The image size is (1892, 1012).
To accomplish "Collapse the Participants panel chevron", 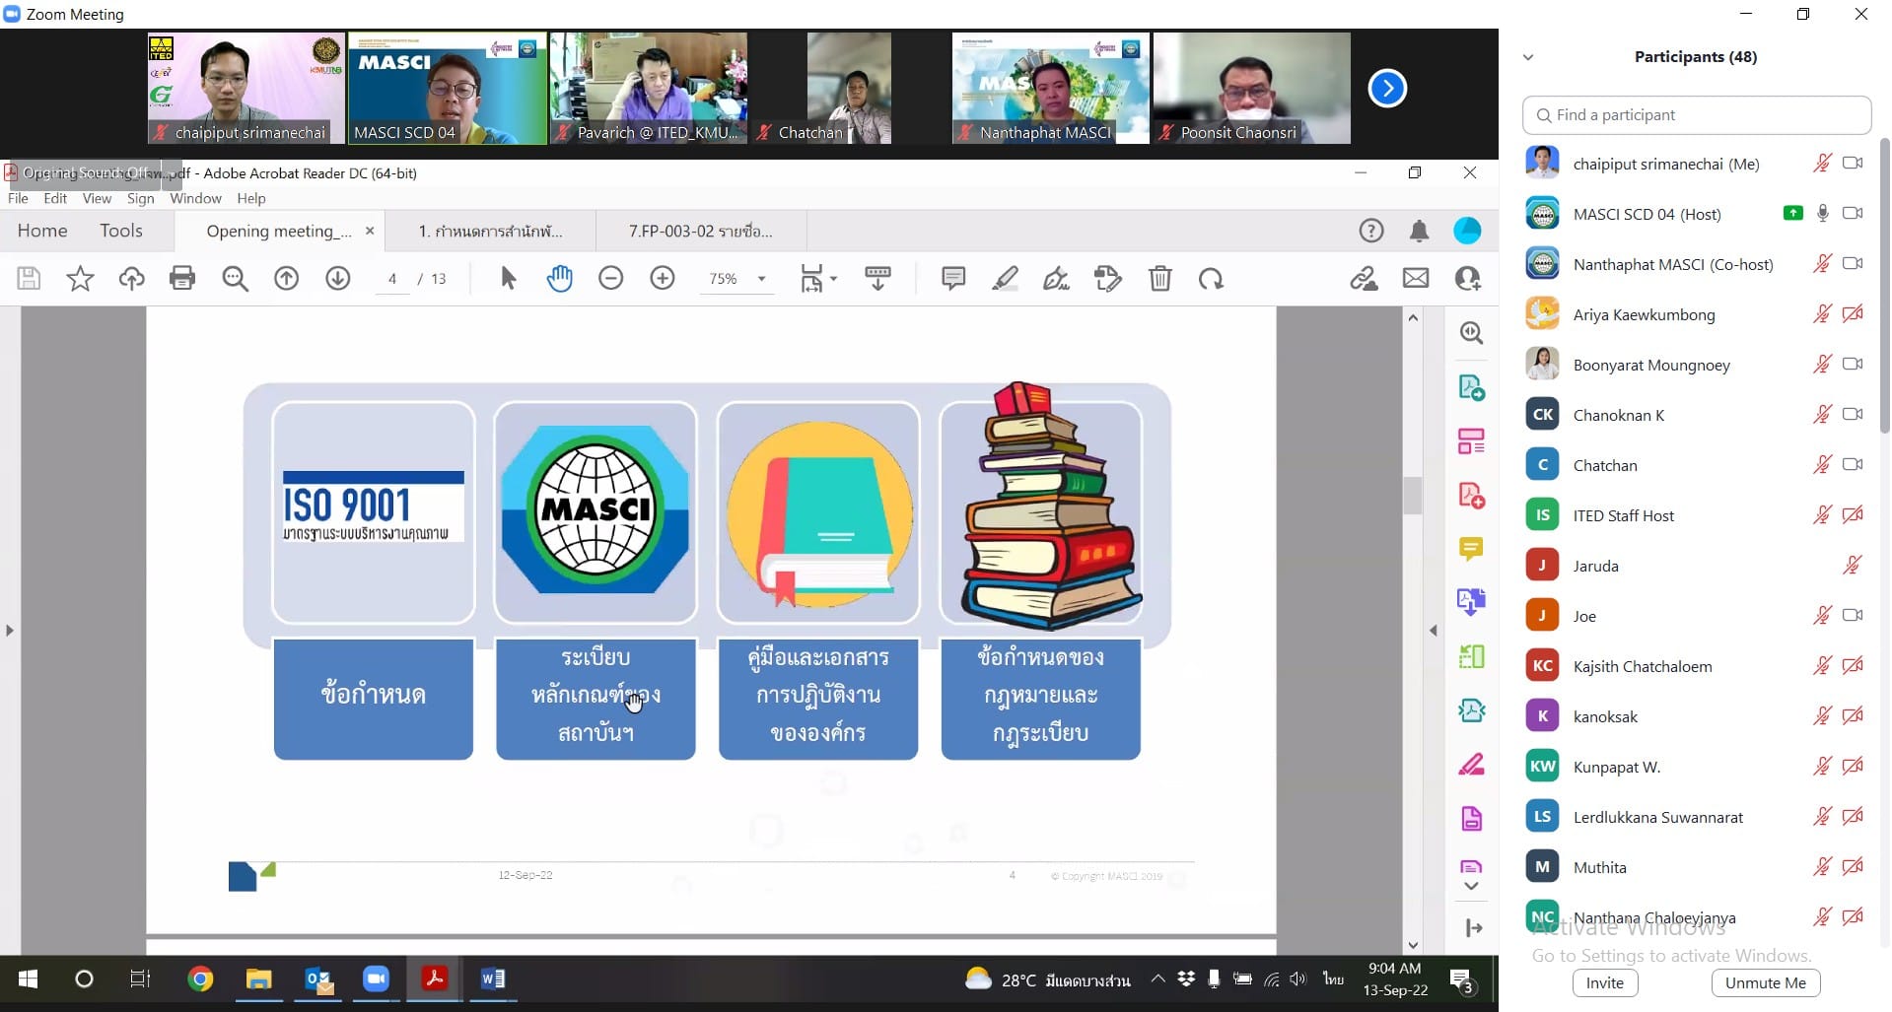I will click(x=1528, y=57).
